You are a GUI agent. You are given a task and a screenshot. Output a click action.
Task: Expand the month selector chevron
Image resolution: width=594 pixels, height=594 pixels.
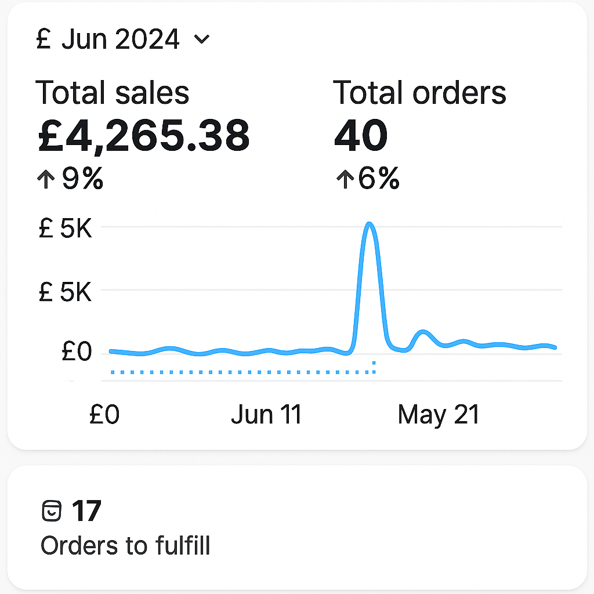click(x=201, y=40)
